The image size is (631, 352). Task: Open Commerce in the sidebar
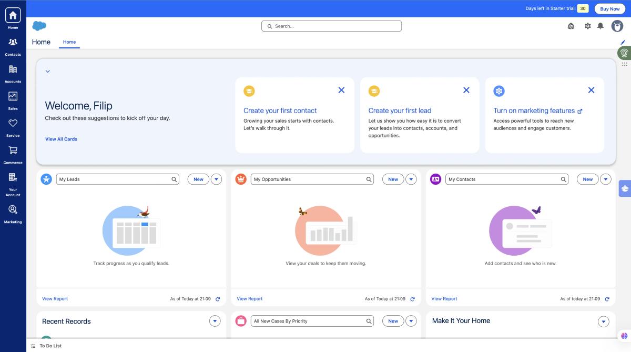tap(13, 155)
